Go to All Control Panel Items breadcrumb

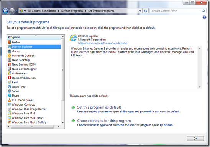pos(42,11)
